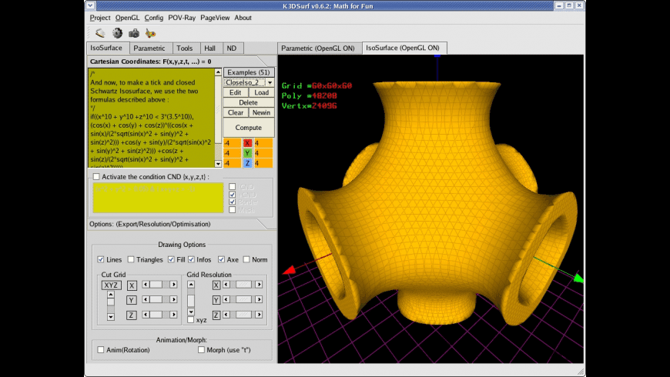
Task: Toggle the Anim(Rotation) checkbox
Action: (x=101, y=350)
